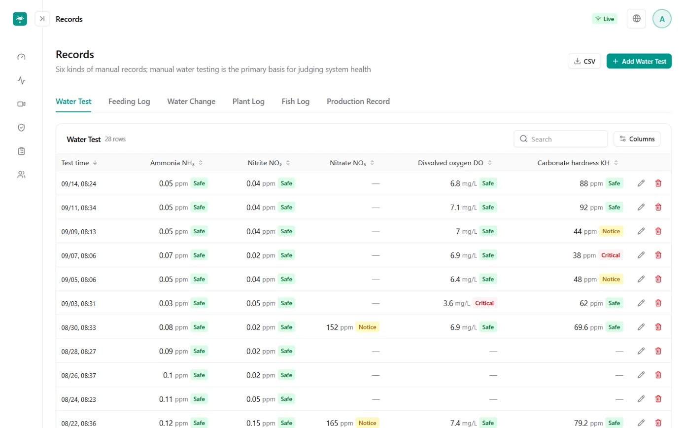
Task: Switch to the Water Change tab
Action: tap(191, 102)
